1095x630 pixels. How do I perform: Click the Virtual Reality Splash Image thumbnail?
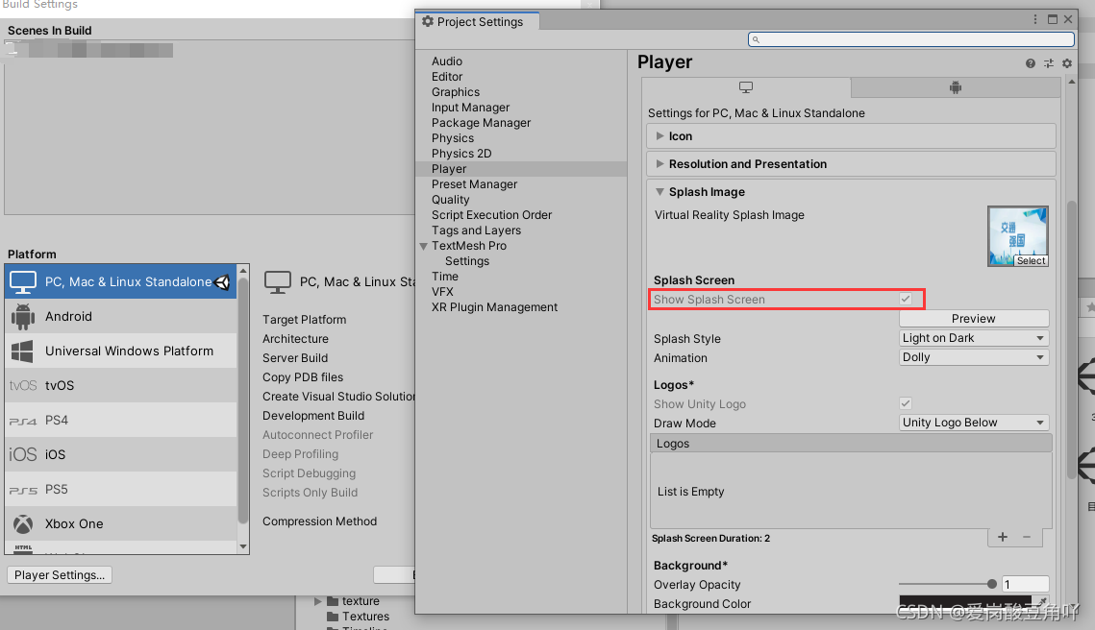click(1017, 236)
